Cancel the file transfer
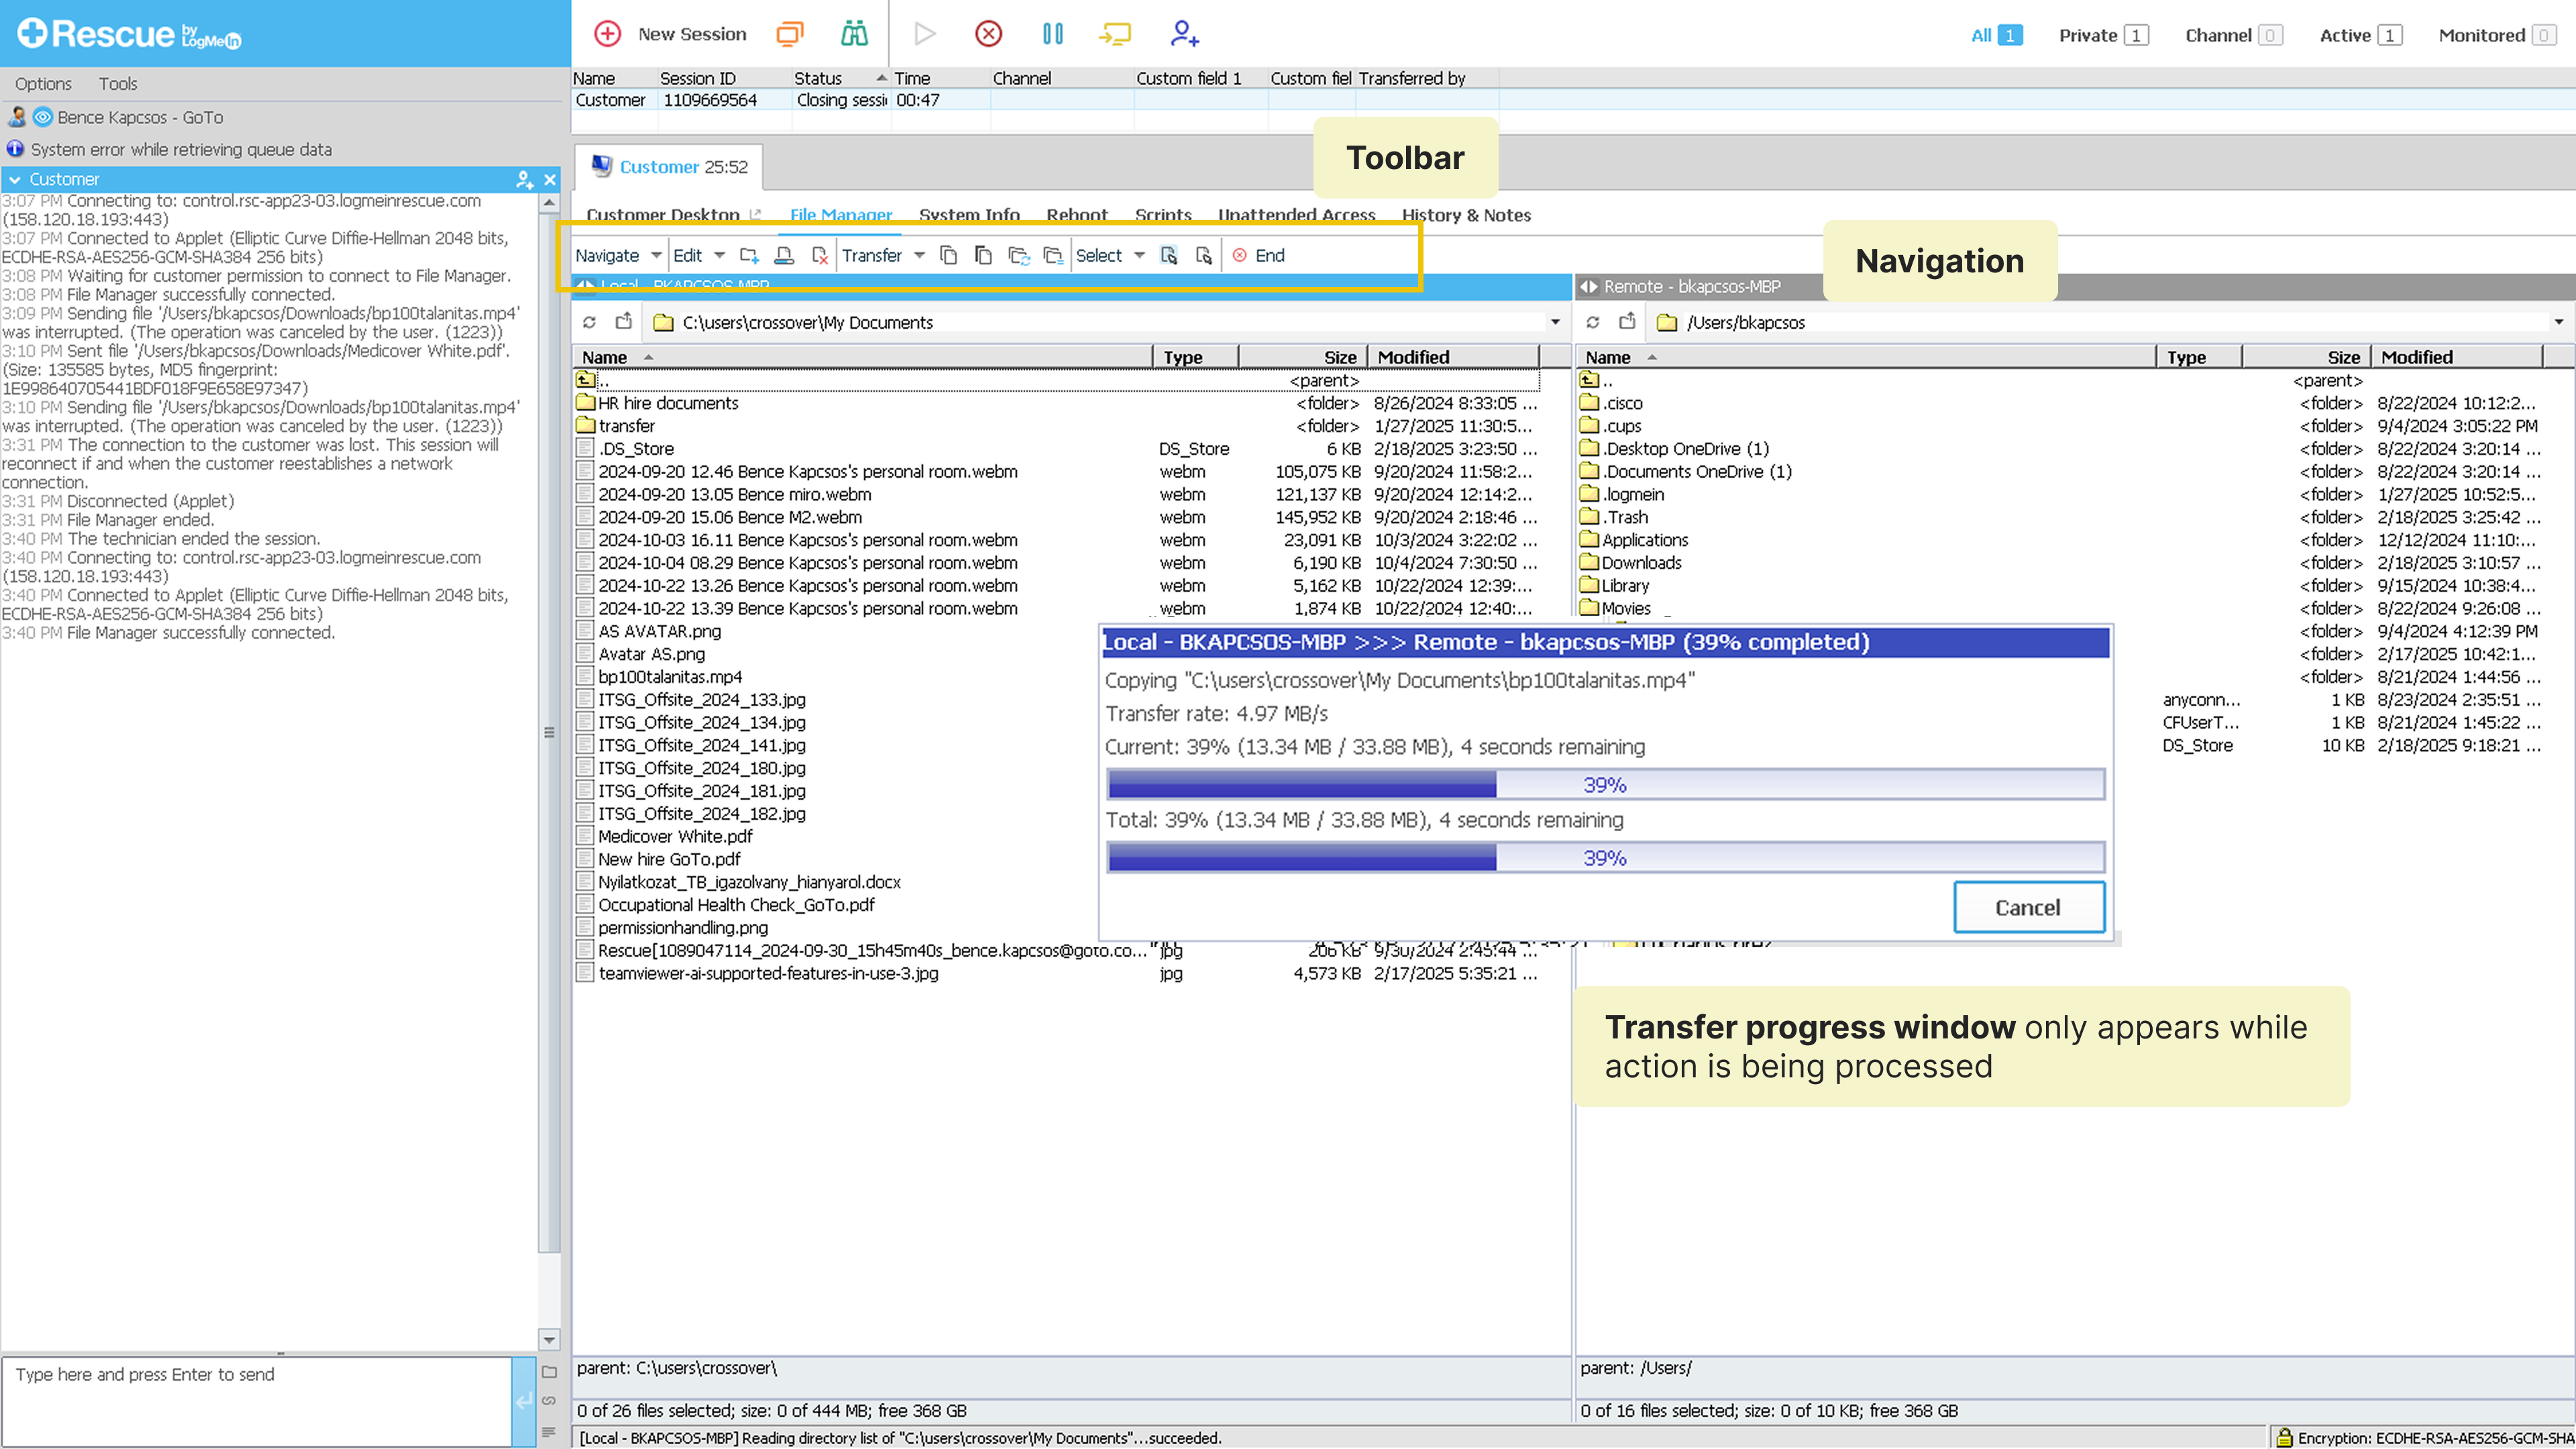This screenshot has height=1449, width=2576. point(2028,907)
